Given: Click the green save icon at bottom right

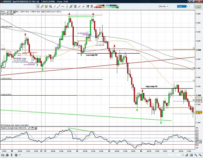Looking at the screenshot, I should [187, 155].
